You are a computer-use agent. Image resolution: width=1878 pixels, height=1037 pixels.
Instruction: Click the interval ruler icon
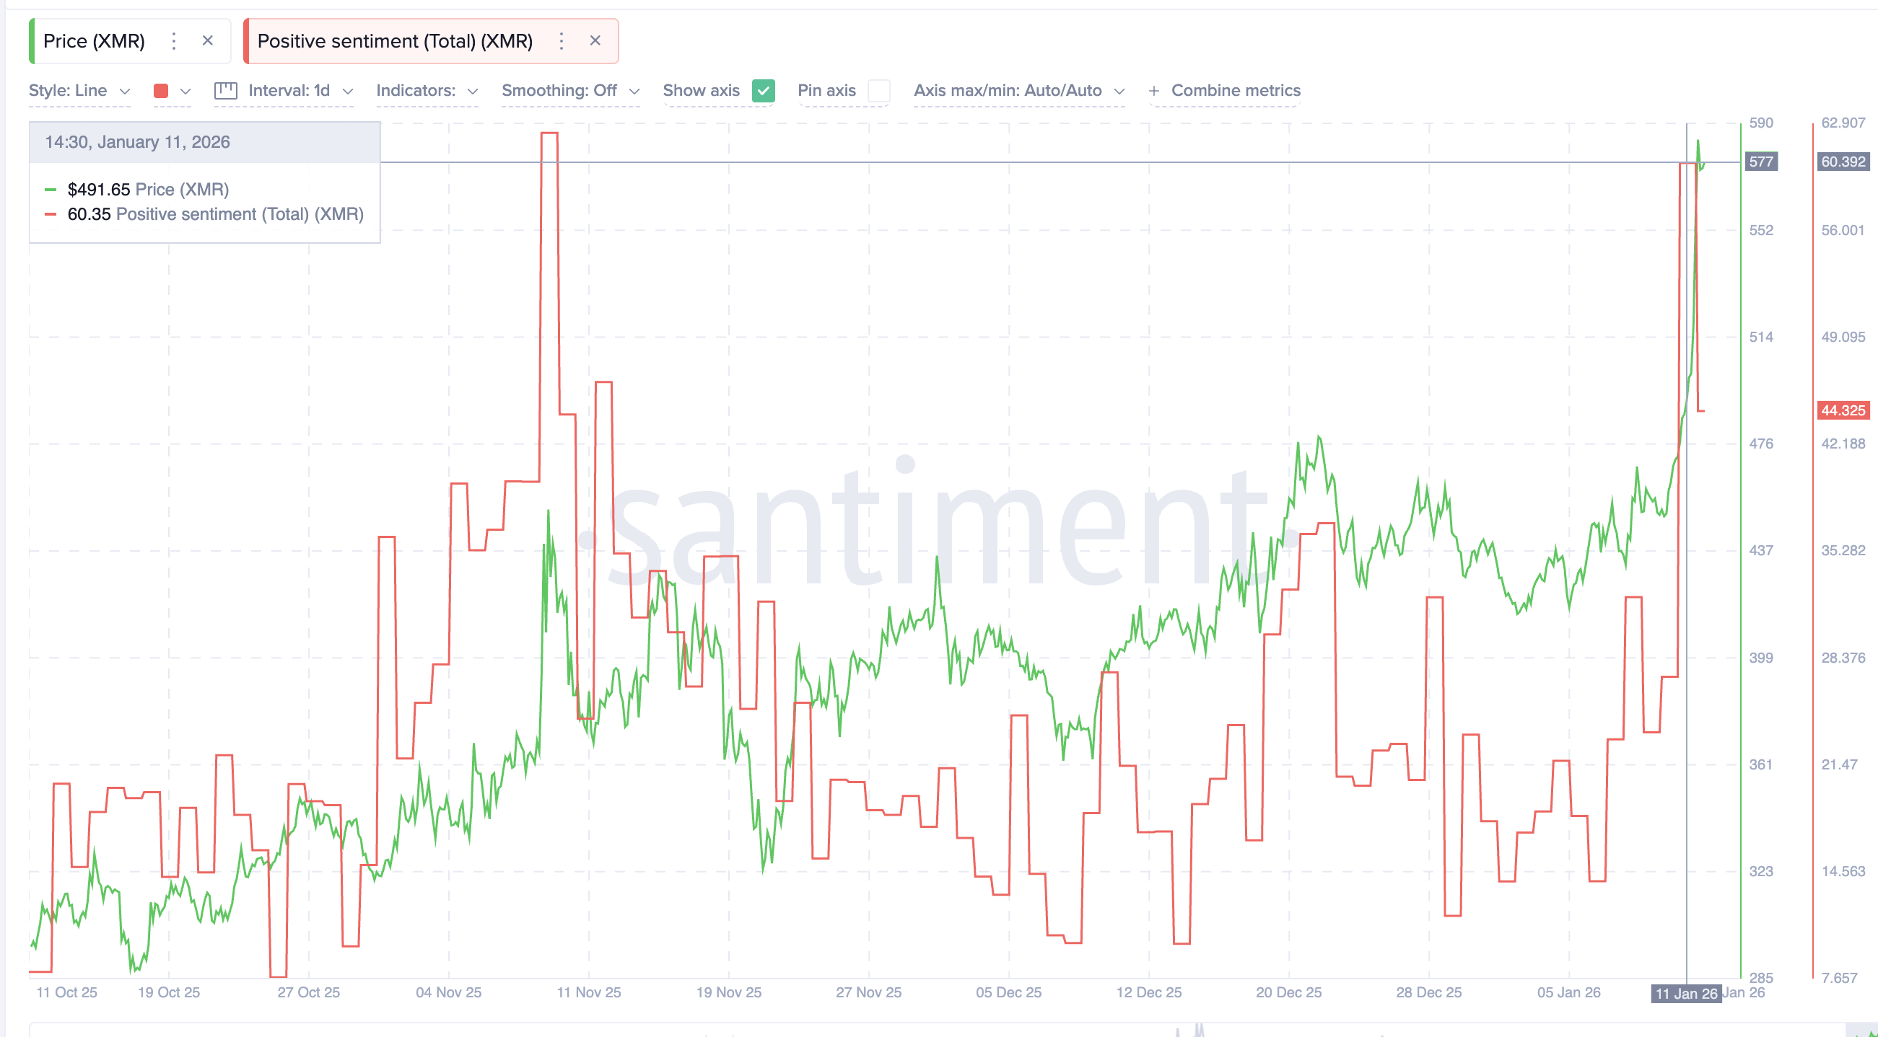pos(224,90)
